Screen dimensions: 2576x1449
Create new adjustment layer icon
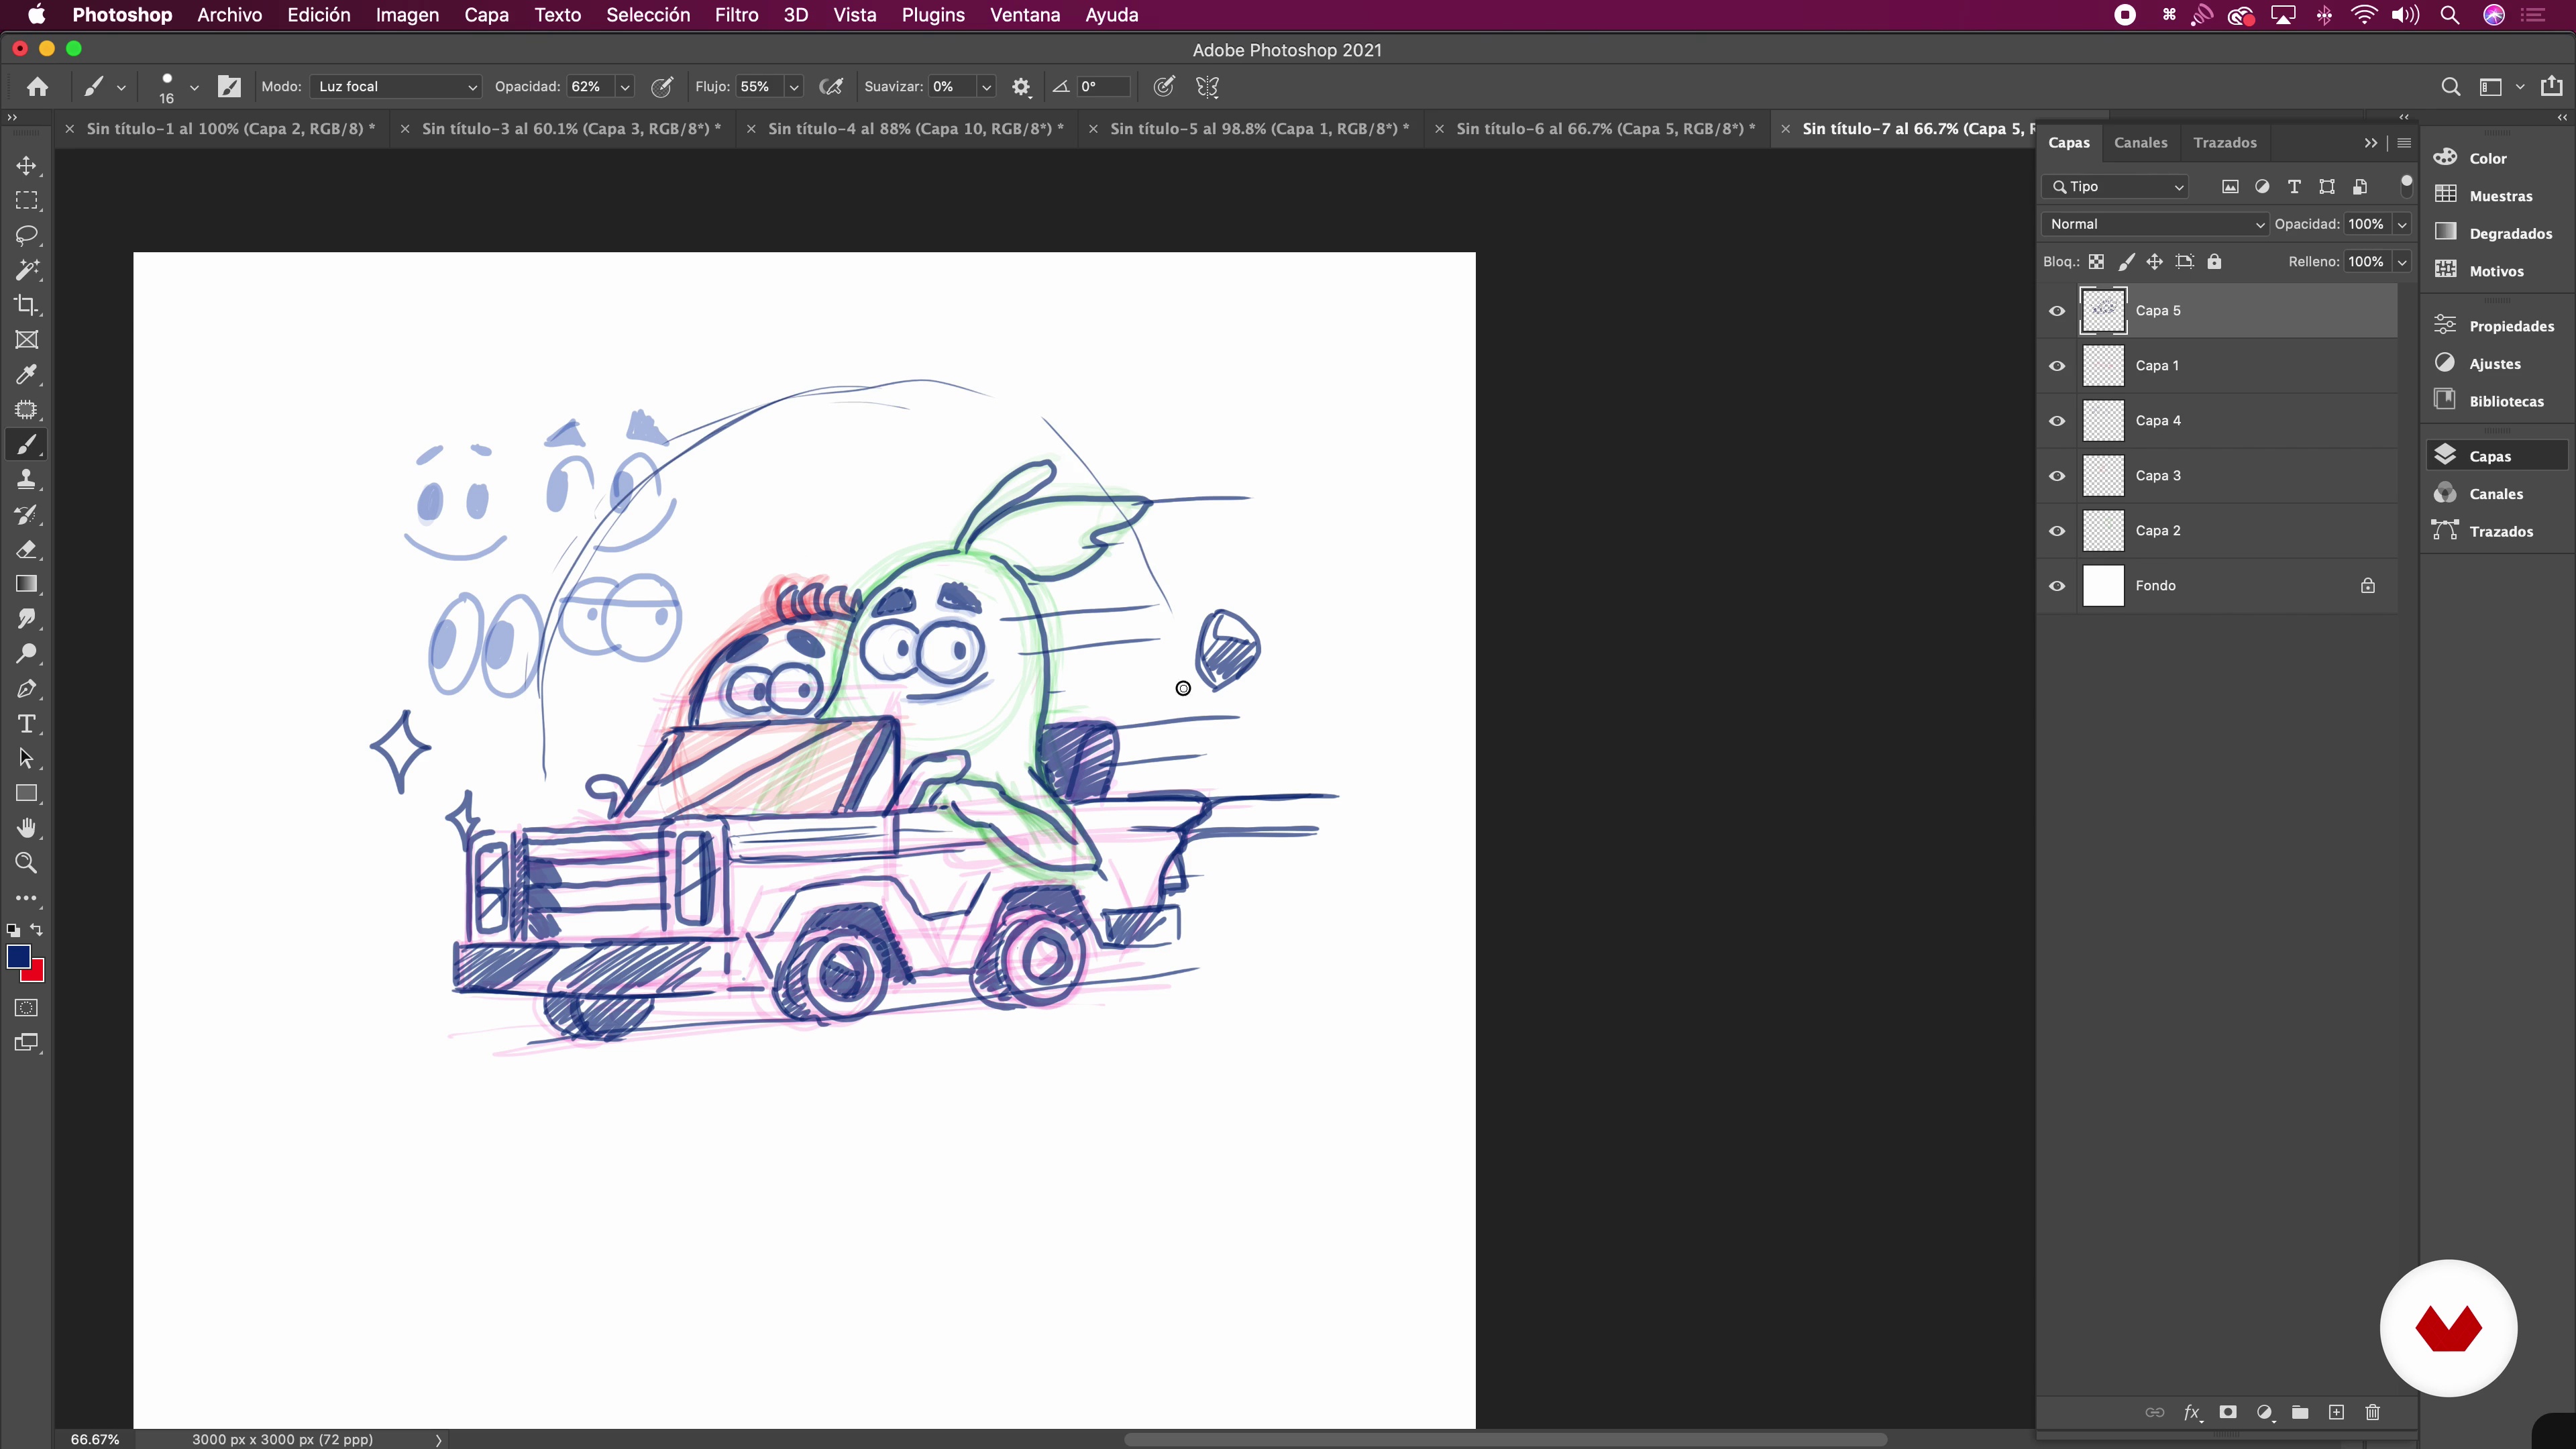coord(2265,1412)
